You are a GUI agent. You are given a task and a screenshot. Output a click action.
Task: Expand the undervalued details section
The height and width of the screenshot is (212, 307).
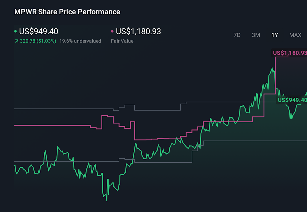[80, 41]
